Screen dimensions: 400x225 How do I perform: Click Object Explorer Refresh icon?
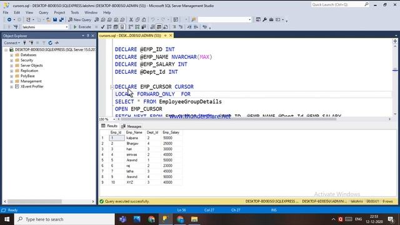click(50, 43)
